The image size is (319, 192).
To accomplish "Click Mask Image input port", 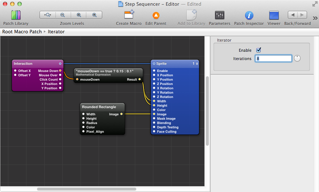I will click(x=154, y=119).
